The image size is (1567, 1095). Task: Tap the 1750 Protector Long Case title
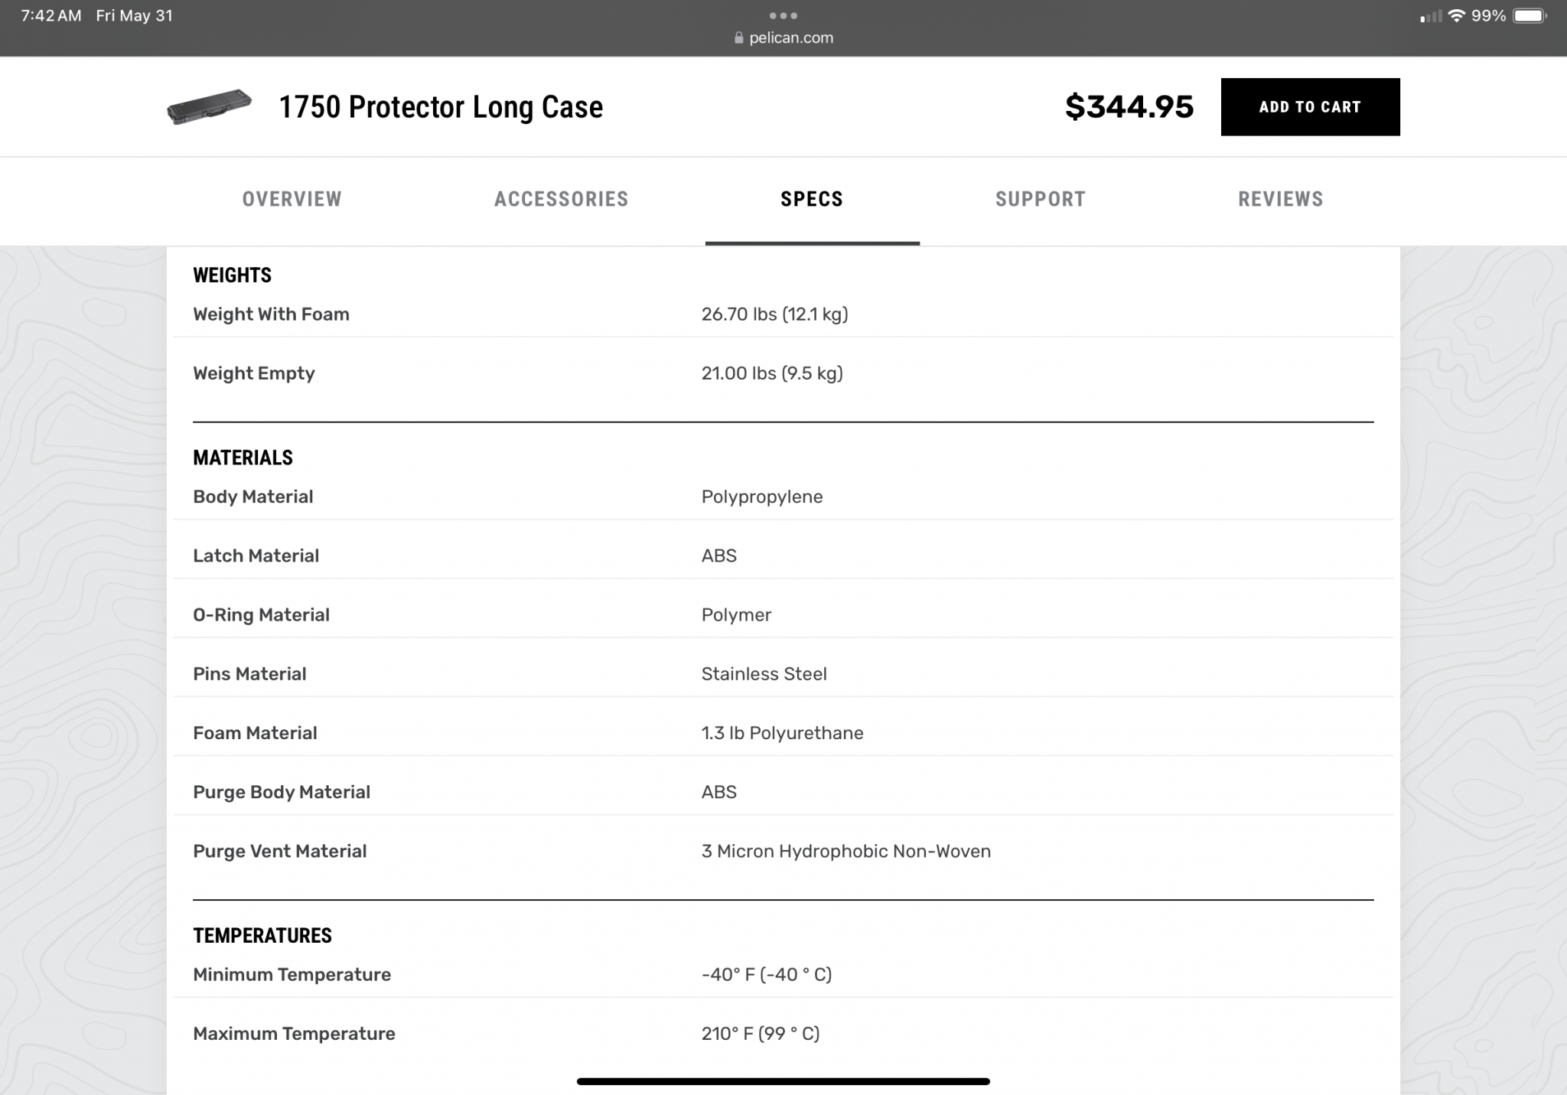441,107
